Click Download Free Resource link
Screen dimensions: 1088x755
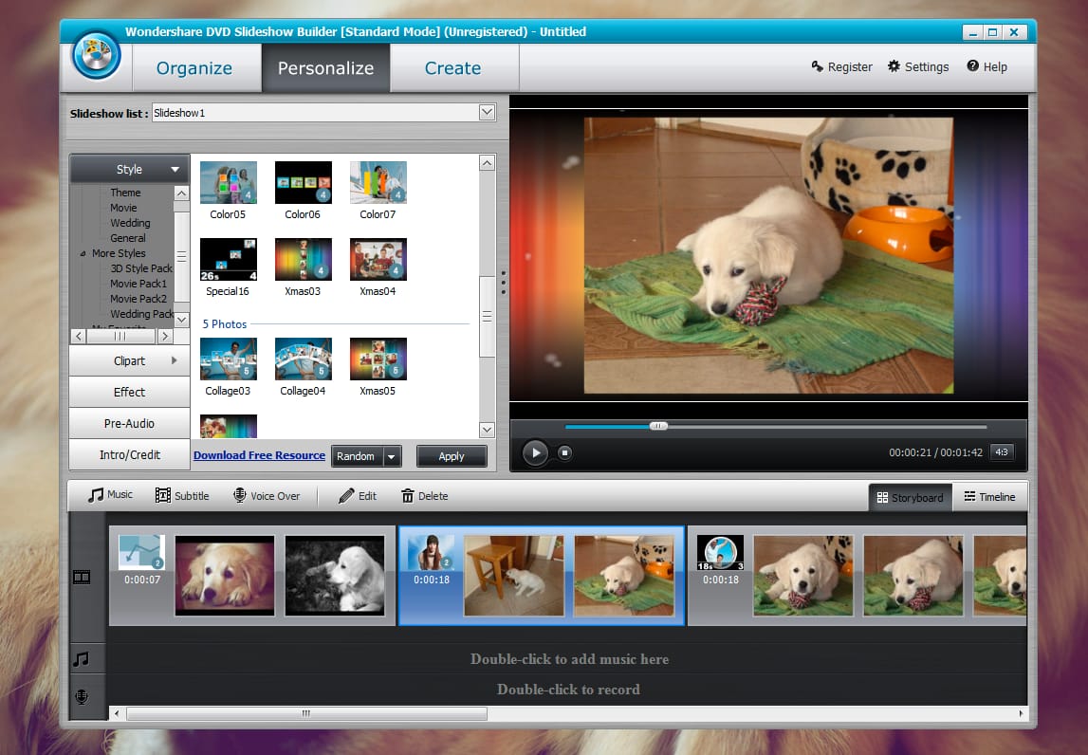click(x=259, y=455)
